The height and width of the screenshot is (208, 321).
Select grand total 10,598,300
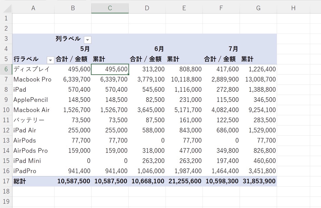pyautogui.click(x=221, y=181)
